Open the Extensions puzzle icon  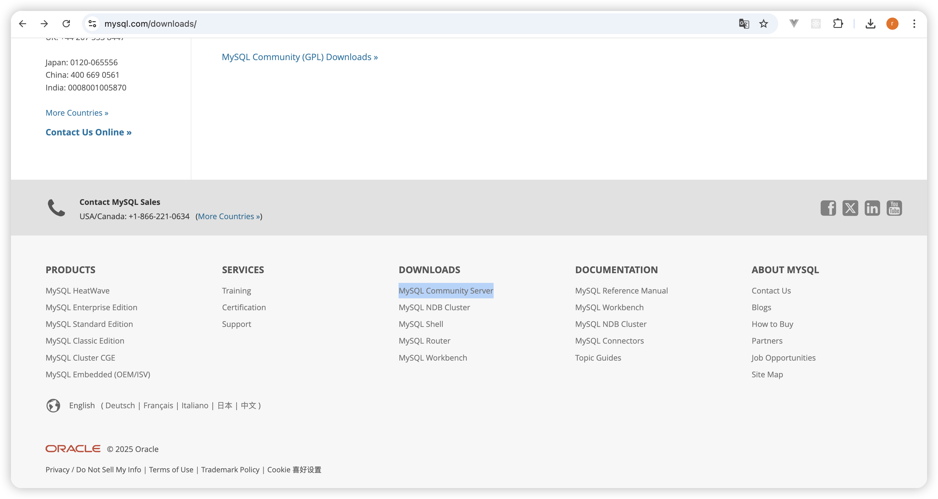pyautogui.click(x=838, y=24)
